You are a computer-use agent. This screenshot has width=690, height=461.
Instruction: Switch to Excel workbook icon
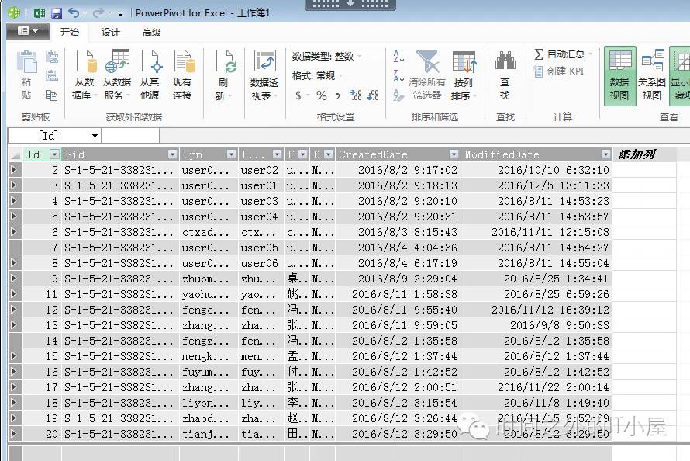click(40, 12)
